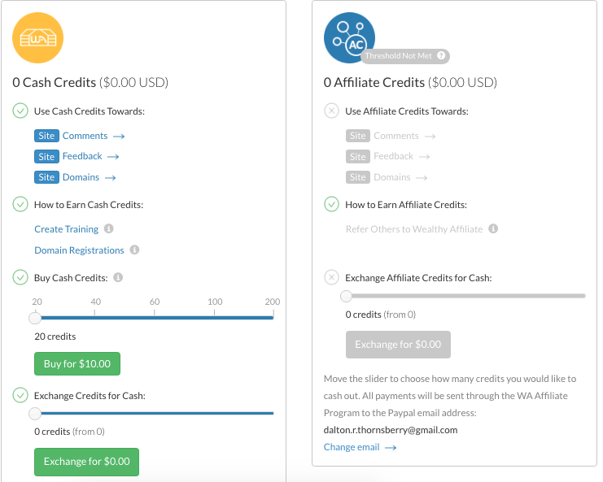
Task: Click the Buy Cash Credits slider handle
Action: click(x=35, y=318)
